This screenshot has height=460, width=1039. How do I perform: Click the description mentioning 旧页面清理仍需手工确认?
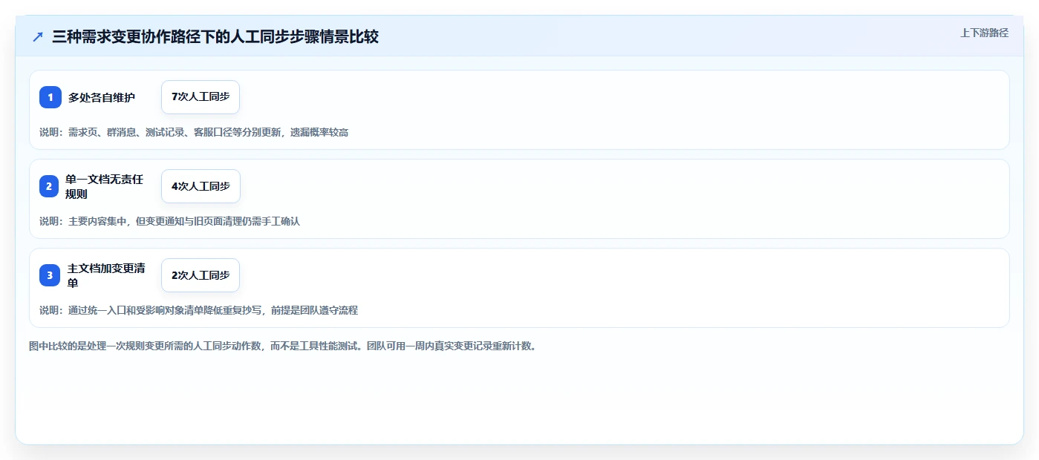pos(169,221)
